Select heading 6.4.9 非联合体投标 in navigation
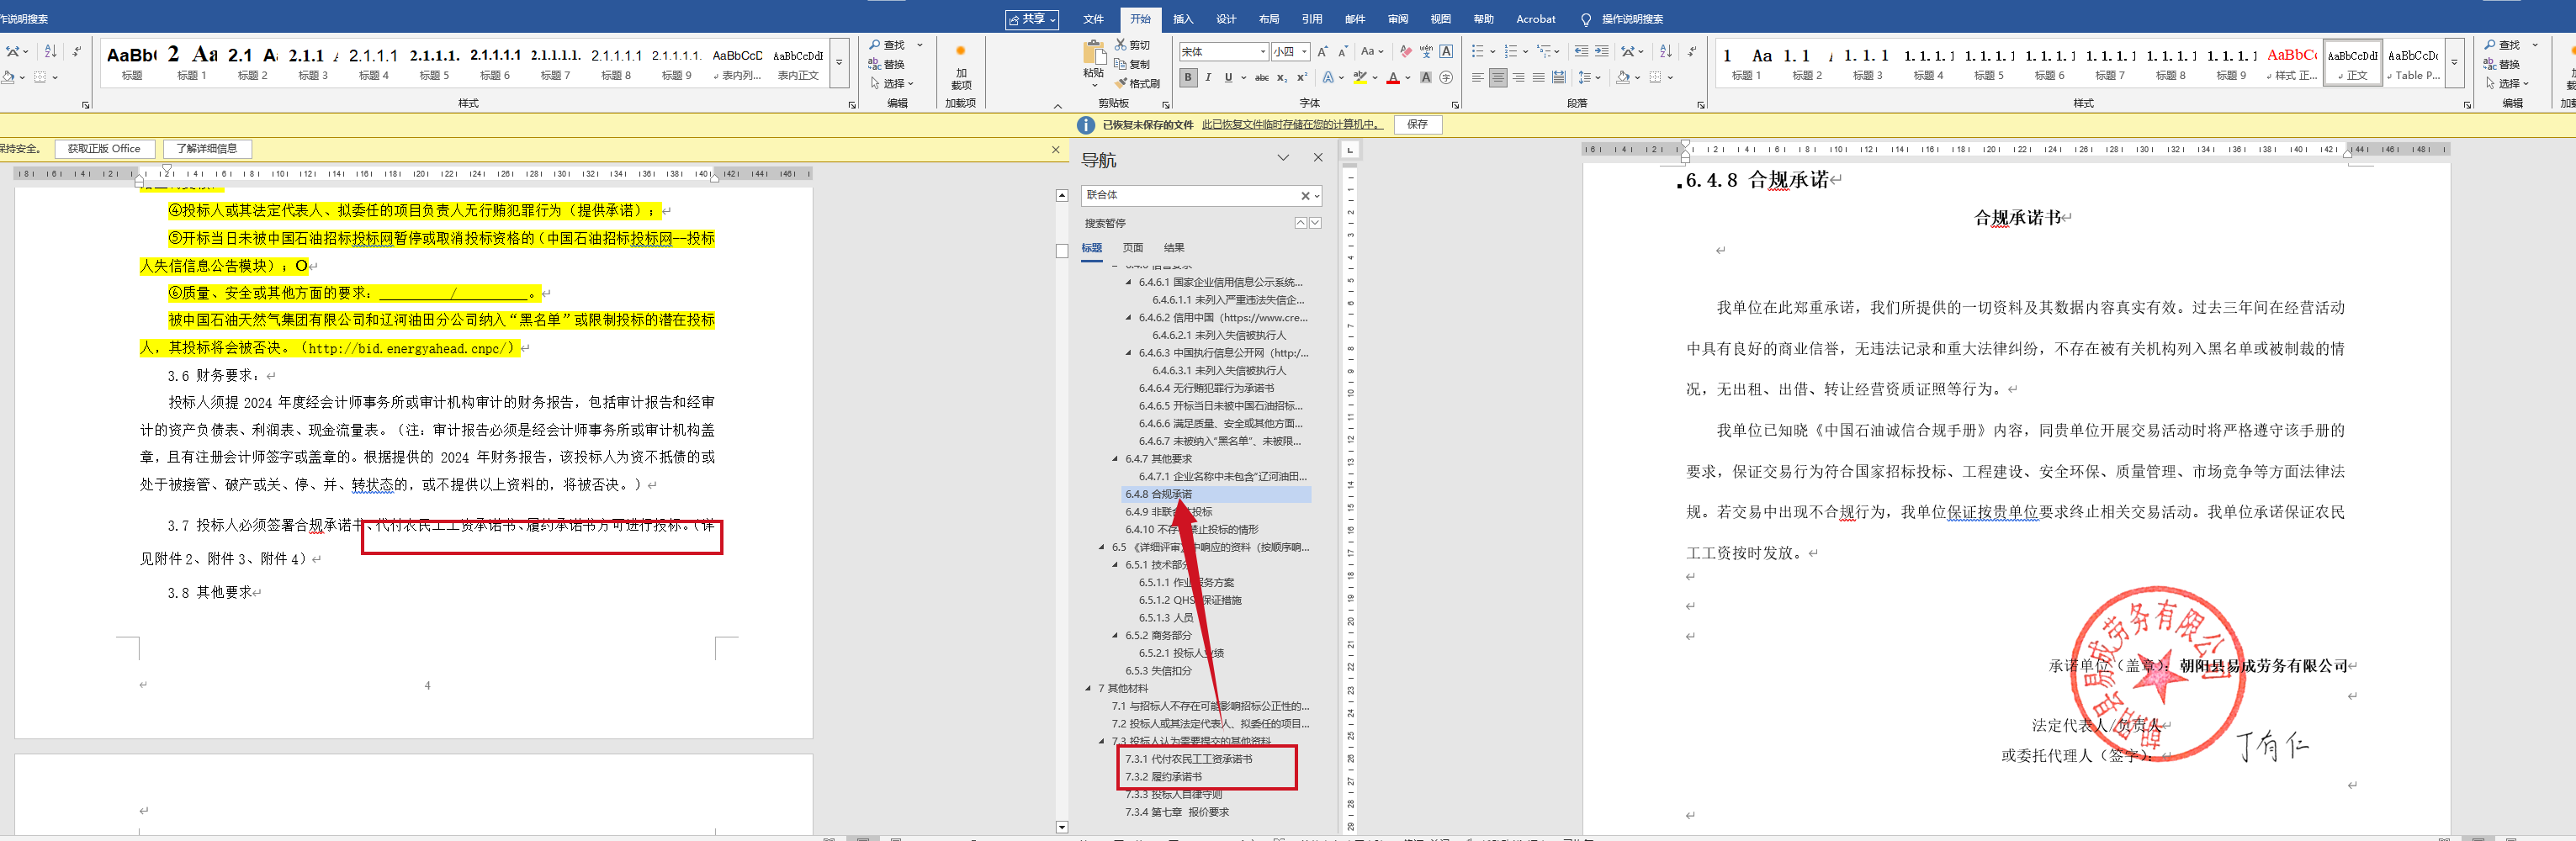The image size is (2576, 841). [x=1168, y=512]
